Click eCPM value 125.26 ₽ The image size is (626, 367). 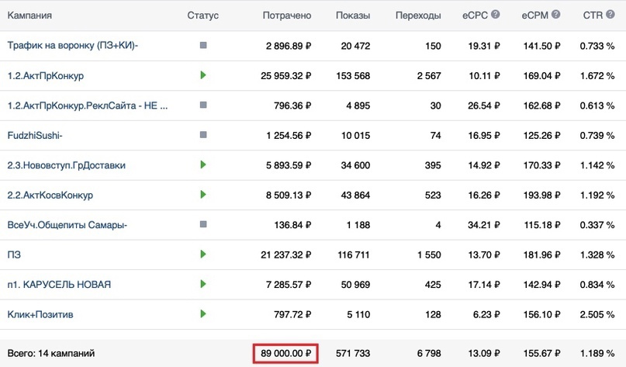point(541,135)
